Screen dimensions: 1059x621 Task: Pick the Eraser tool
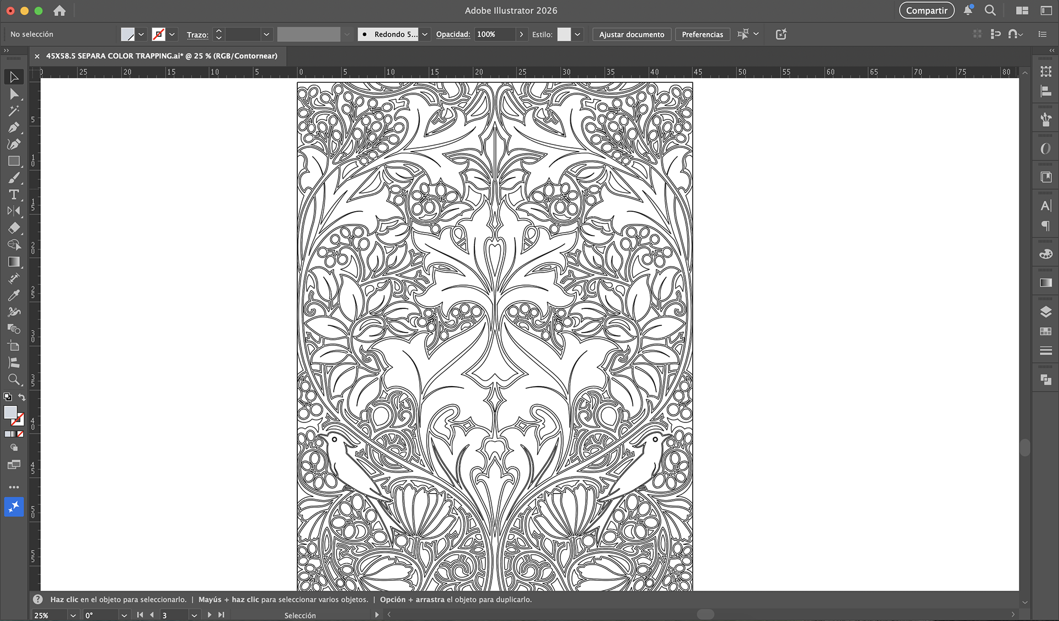(14, 228)
